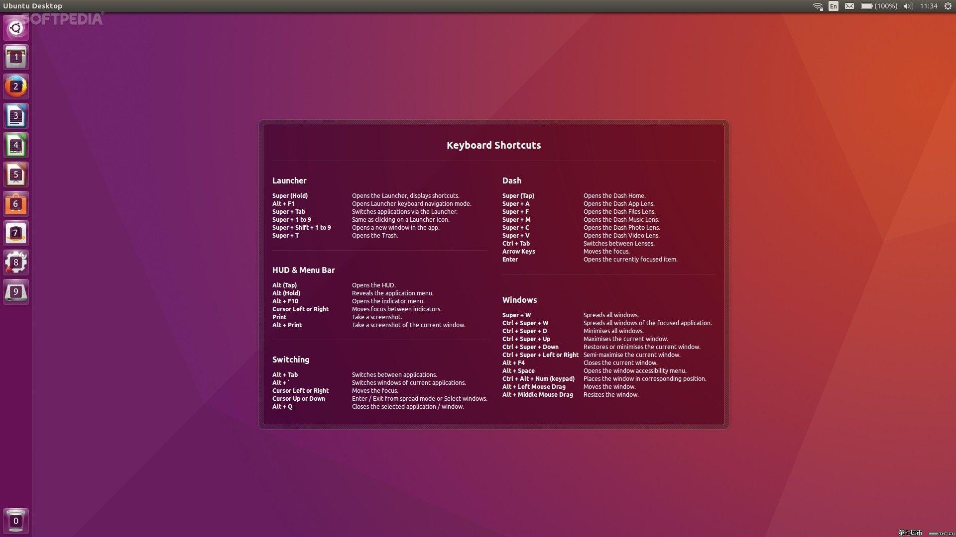Switch keyboard layout via the En indicator
The height and width of the screenshot is (537, 956).
[x=833, y=6]
